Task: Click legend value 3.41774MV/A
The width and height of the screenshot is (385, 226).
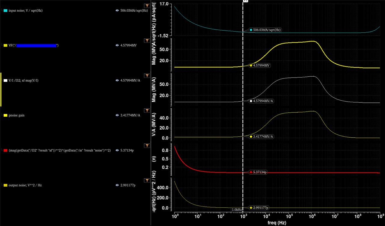Action: point(130,115)
